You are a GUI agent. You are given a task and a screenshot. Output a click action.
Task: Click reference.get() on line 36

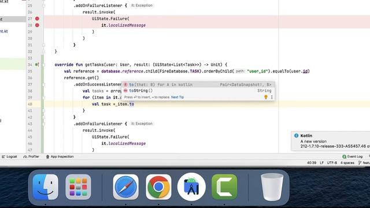tap(82, 78)
